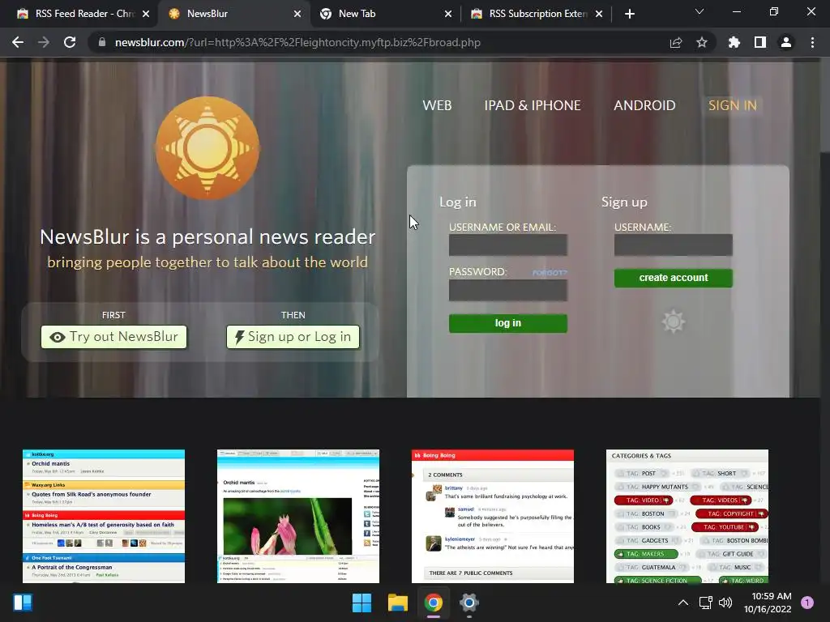Image resolution: width=830 pixels, height=622 pixels.
Task: Click the address bar lock icon
Action: click(101, 42)
